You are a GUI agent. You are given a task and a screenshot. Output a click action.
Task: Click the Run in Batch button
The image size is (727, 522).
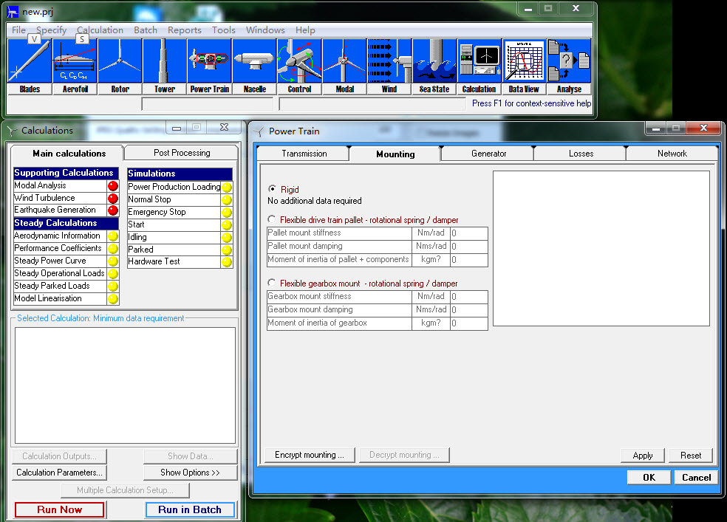[x=190, y=509]
